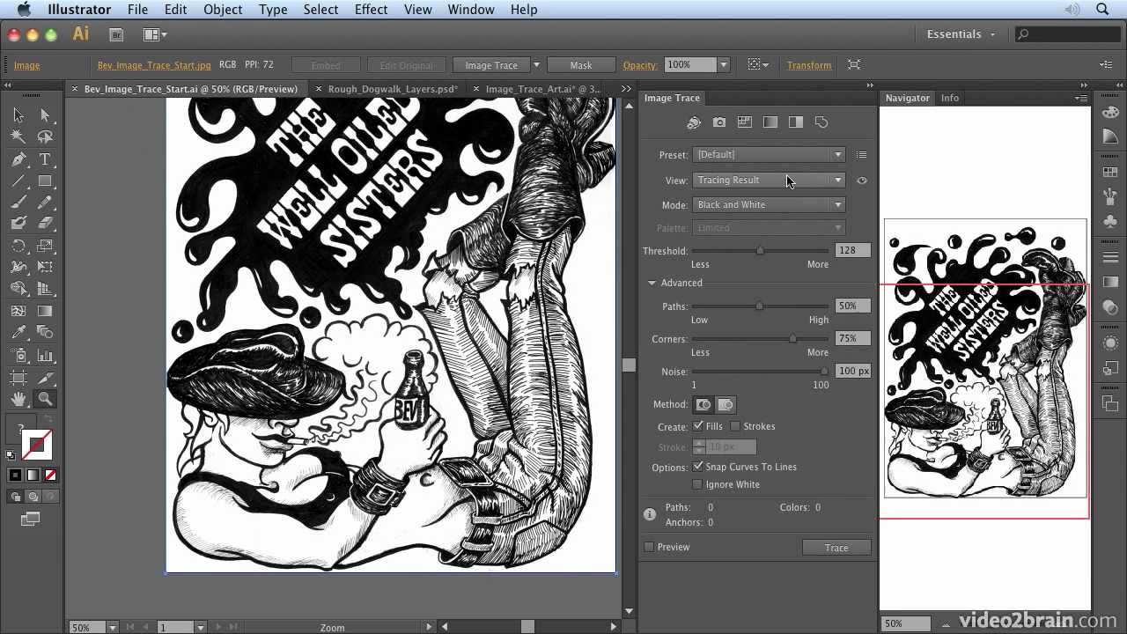Open the Navigator panel
This screenshot has width=1127, height=634.
pos(907,98)
